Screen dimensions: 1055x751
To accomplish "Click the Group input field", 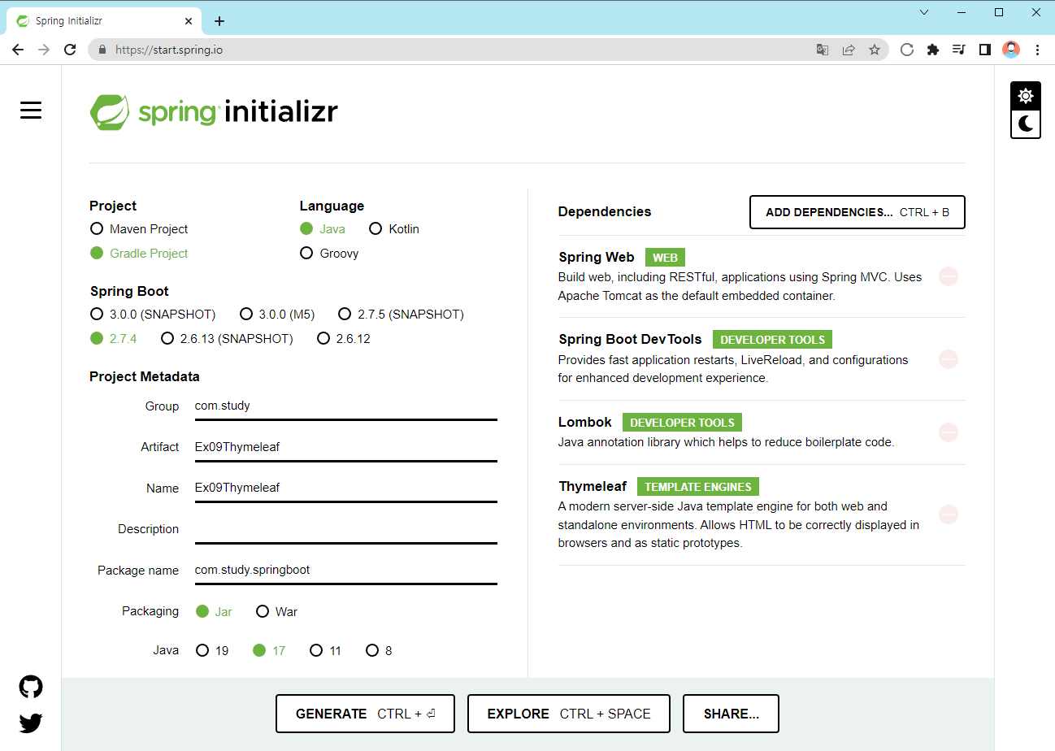I will (x=345, y=406).
